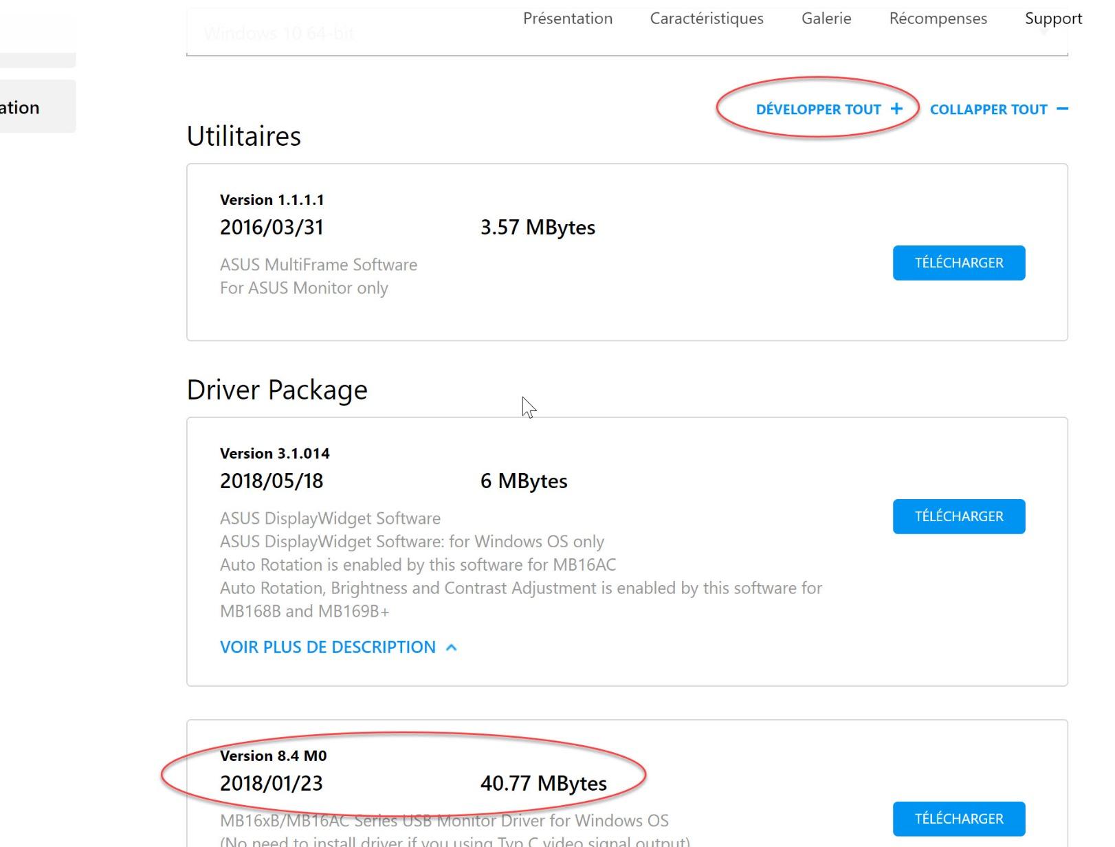The width and height of the screenshot is (1115, 847).
Task: Click the Version 1.1.1.1 label
Action: tap(272, 200)
